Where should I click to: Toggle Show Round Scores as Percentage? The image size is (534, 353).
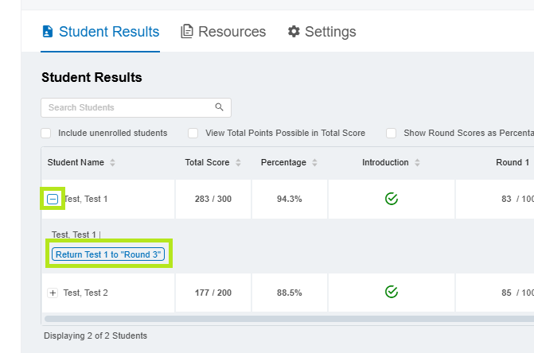click(392, 133)
